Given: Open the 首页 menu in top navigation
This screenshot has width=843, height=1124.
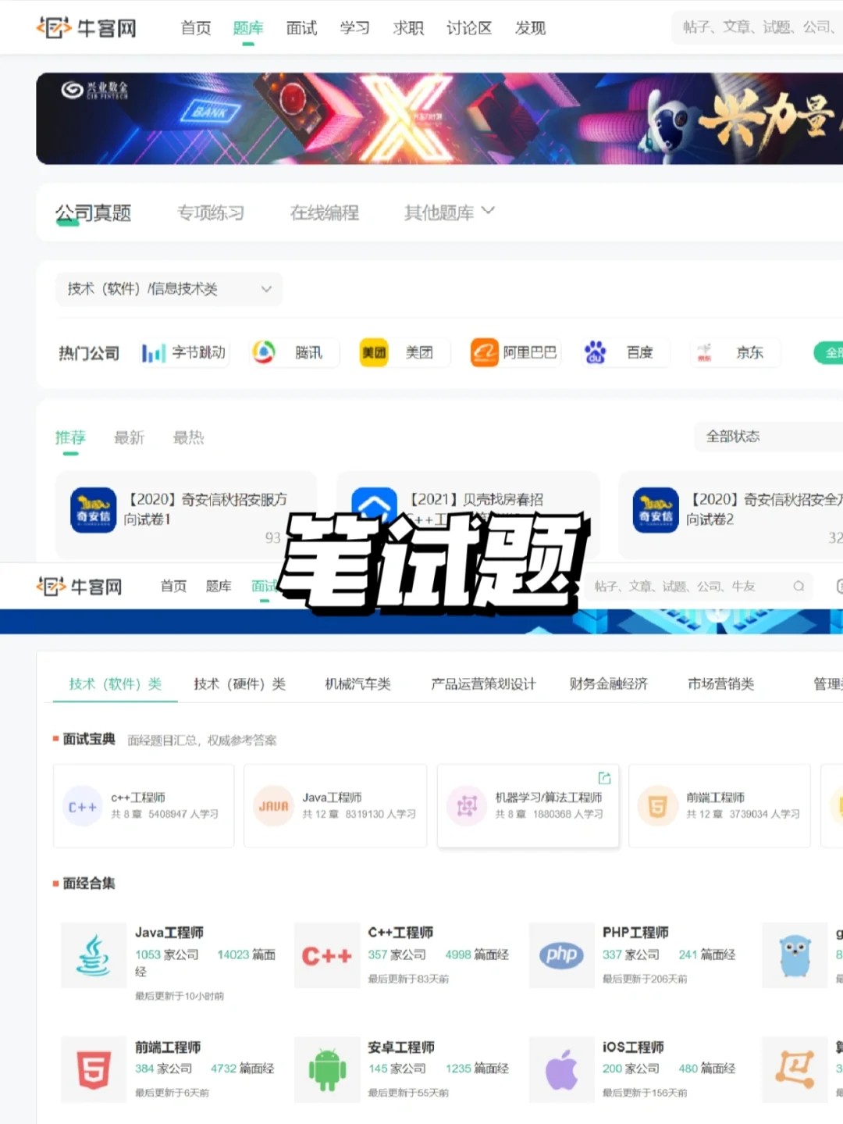Looking at the screenshot, I should click(196, 28).
